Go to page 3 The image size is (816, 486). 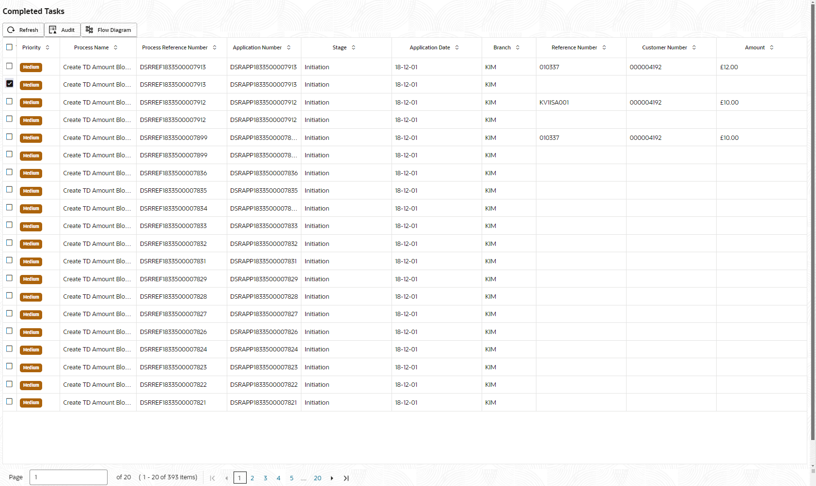[x=265, y=478]
